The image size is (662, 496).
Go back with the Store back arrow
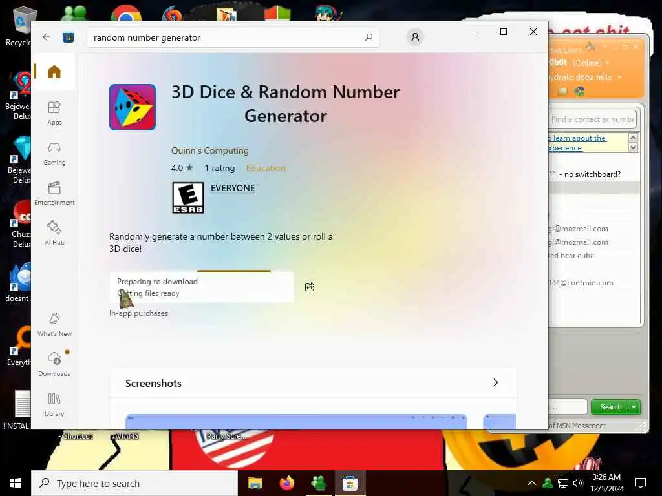tap(47, 37)
